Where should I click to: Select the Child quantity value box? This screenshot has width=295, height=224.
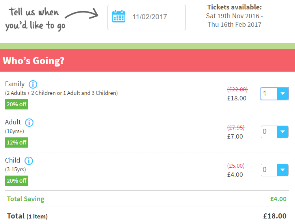[x=269, y=170]
